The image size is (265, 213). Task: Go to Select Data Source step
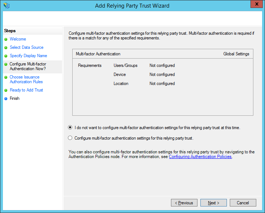26,47
